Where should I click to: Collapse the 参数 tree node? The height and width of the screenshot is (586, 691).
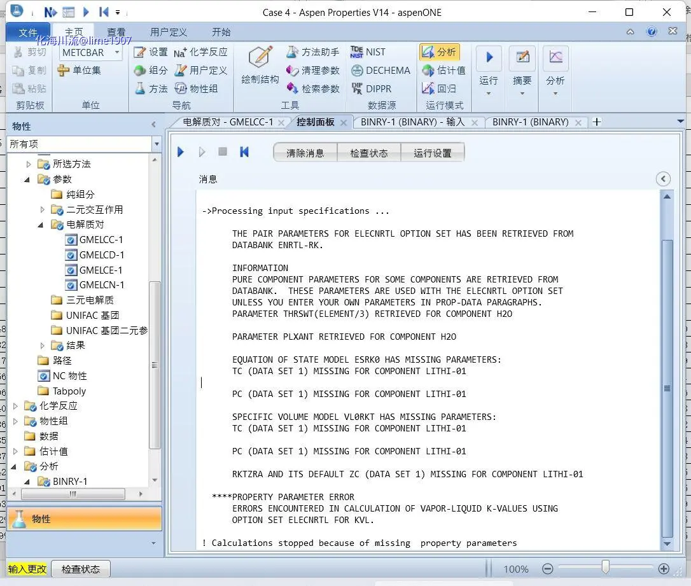point(27,180)
